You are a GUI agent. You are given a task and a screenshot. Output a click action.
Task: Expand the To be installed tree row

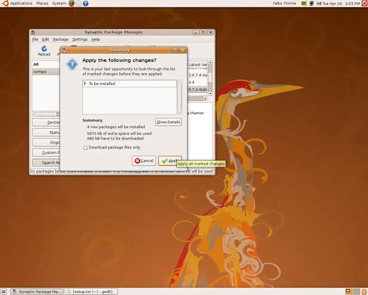tap(85, 83)
